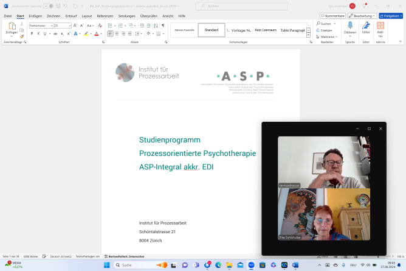406x271 pixels.
Task: Click the Suchen search box in title bar
Action: point(241,6)
